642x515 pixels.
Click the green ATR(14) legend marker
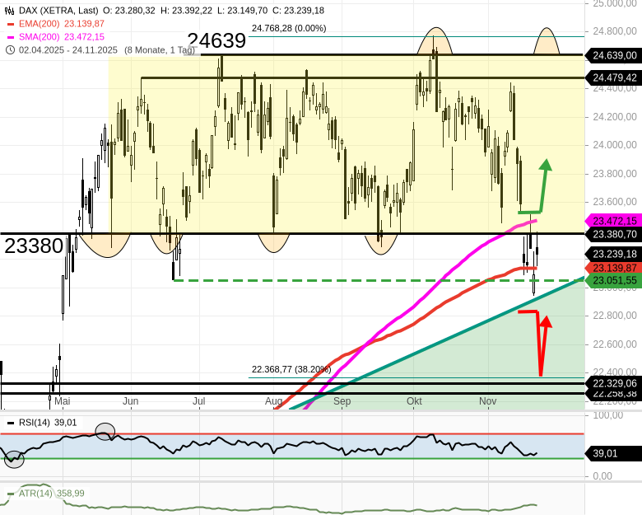point(11,494)
